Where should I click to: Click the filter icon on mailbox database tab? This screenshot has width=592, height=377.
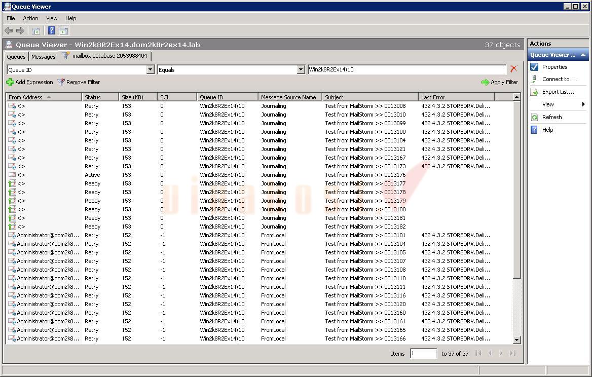(66, 55)
